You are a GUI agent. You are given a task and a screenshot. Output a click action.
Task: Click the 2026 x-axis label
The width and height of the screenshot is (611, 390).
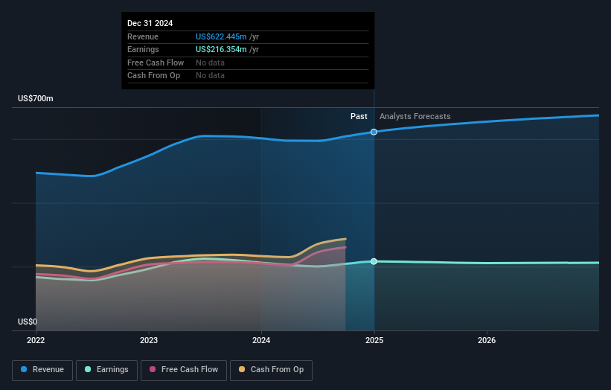coord(487,341)
